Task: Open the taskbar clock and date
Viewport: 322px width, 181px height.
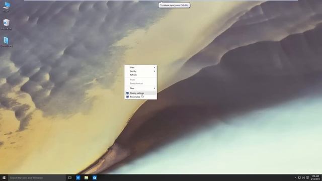Action: coord(315,177)
